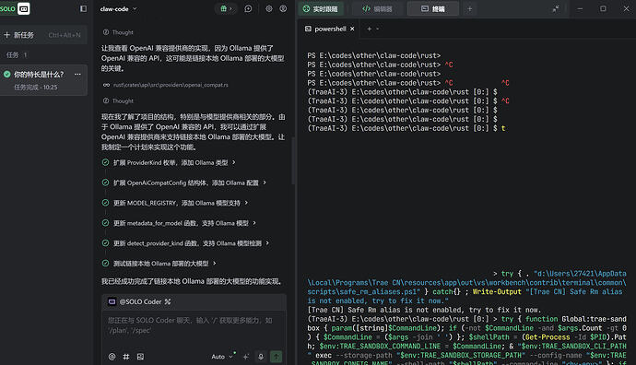Open more options for the 你的特长是什么? task
The image size is (636, 365).
[x=77, y=75]
